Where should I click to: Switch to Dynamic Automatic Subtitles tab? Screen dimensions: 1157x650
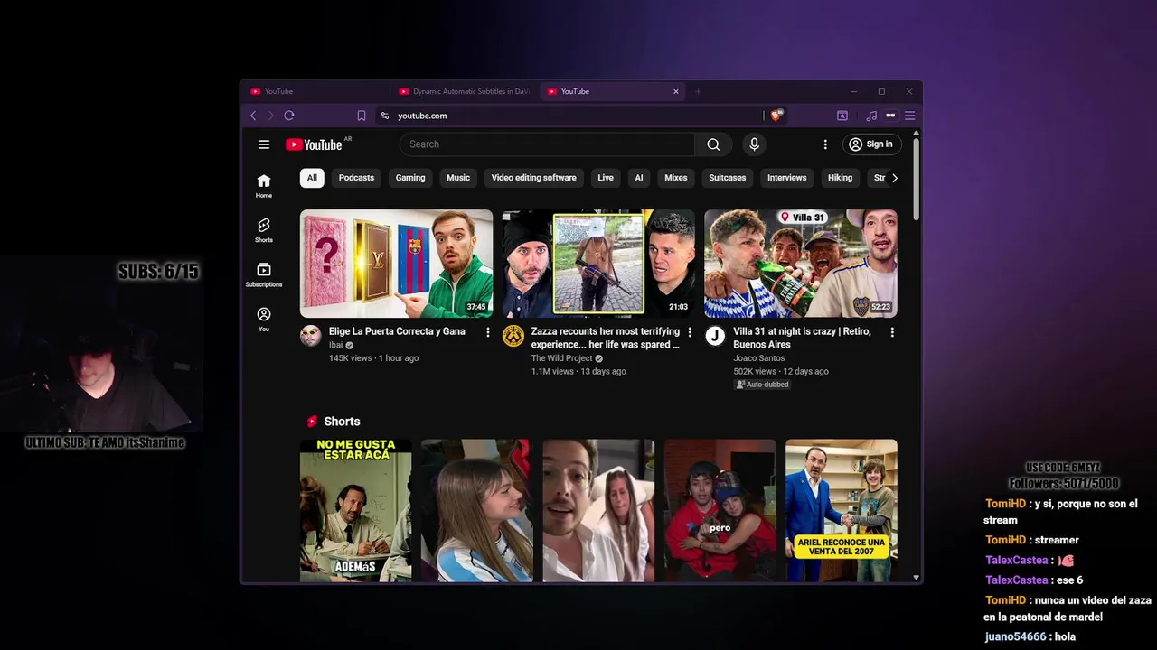tap(465, 91)
